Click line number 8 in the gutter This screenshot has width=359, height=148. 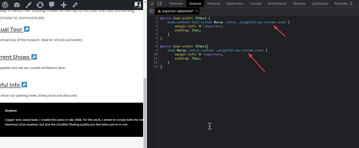(x=157, y=46)
